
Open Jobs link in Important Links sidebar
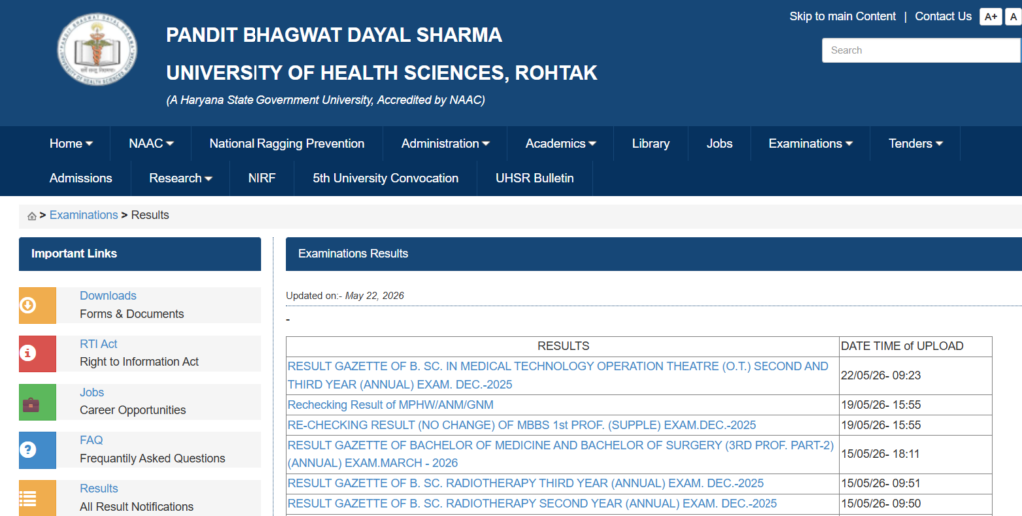click(x=91, y=392)
